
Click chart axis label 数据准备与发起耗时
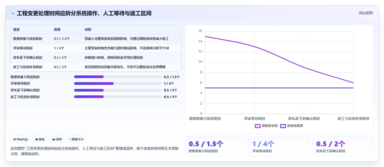pyautogui.click(x=205, y=119)
